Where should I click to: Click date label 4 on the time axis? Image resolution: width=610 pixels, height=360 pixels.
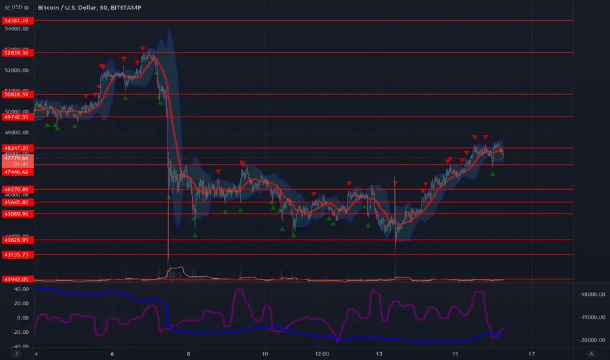point(36,353)
